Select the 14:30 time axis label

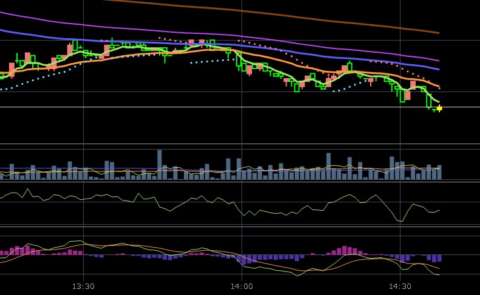(x=400, y=286)
